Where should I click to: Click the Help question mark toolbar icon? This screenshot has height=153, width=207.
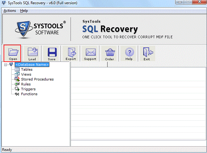(129, 52)
